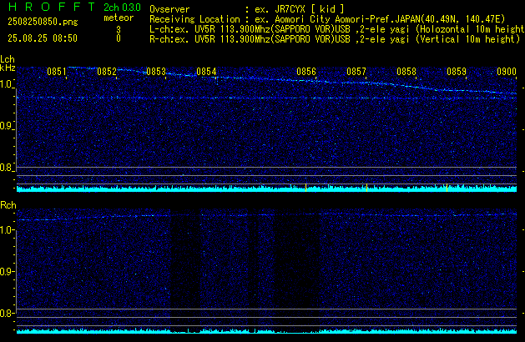Jump to the 0859 time marker
525x342 pixels.
457,72
